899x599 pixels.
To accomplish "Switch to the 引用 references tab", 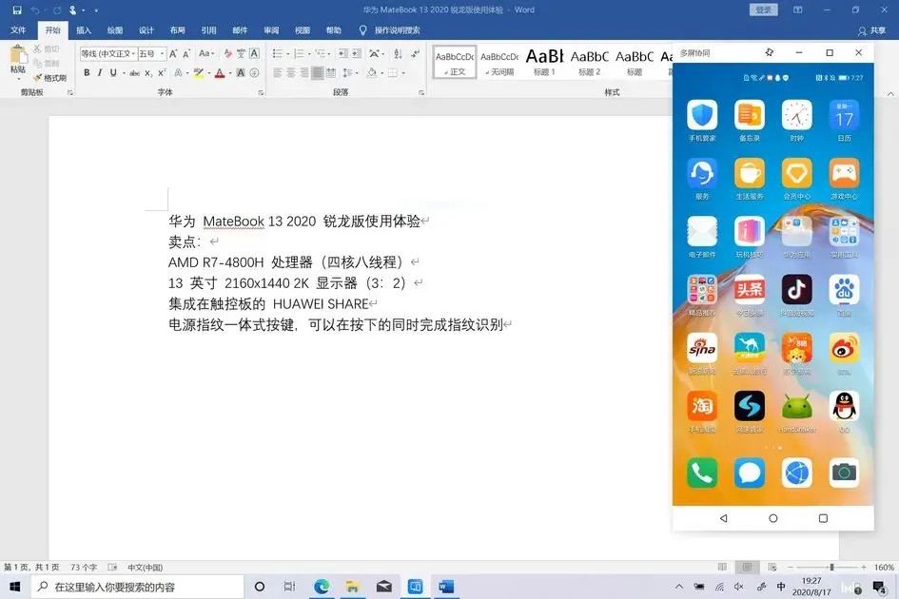I will (208, 29).
